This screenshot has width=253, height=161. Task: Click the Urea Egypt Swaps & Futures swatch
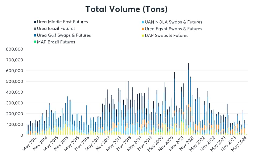click(143, 29)
